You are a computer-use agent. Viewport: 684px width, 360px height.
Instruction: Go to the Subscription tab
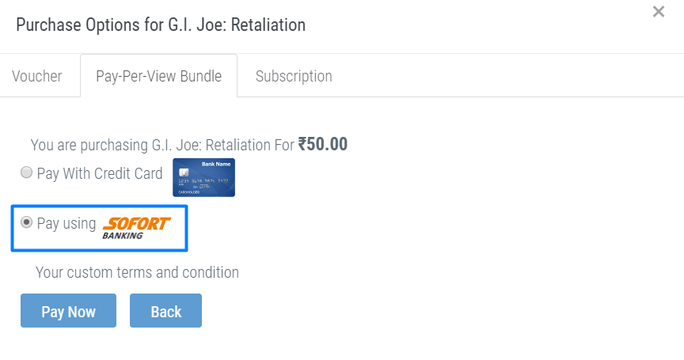[294, 76]
